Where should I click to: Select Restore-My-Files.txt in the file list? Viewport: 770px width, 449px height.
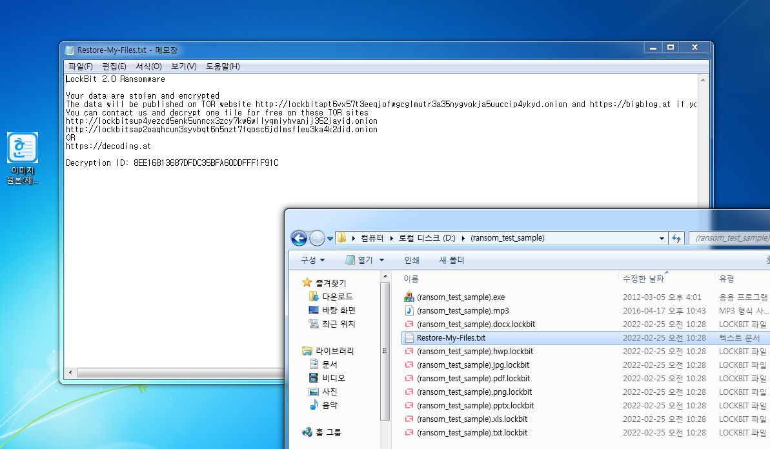coord(451,338)
